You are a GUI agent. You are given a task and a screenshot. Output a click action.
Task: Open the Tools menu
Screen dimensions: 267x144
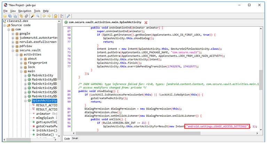point(37,11)
